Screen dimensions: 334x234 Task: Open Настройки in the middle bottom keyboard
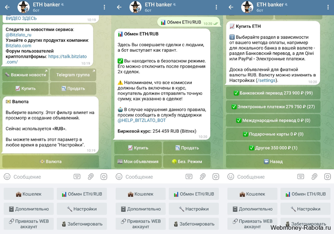point(194,209)
